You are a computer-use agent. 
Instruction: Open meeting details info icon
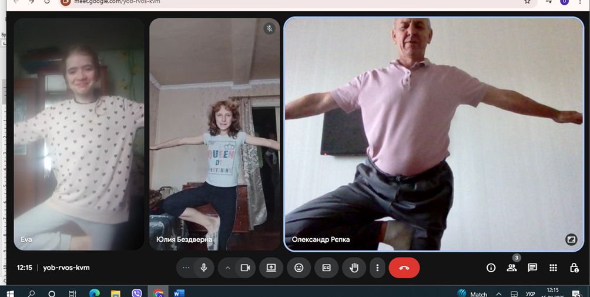click(x=491, y=268)
